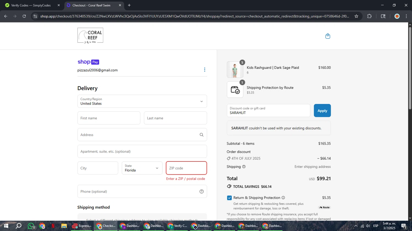Open the browser extensions puzzle icon

point(369,16)
